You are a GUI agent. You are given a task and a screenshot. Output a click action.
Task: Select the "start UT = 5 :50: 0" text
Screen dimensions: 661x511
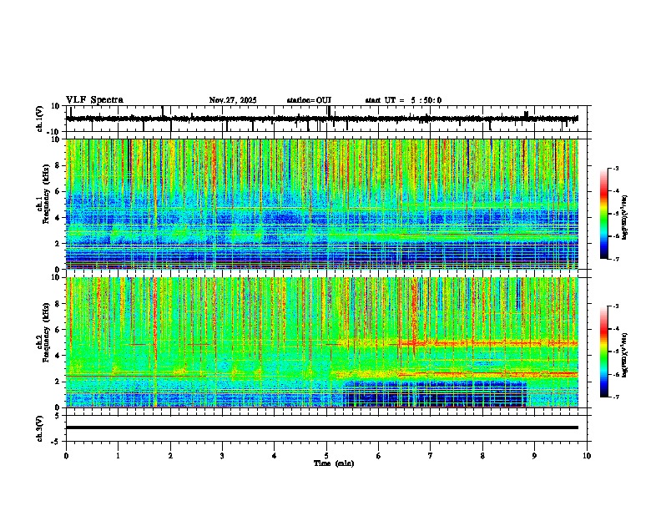[x=403, y=100]
